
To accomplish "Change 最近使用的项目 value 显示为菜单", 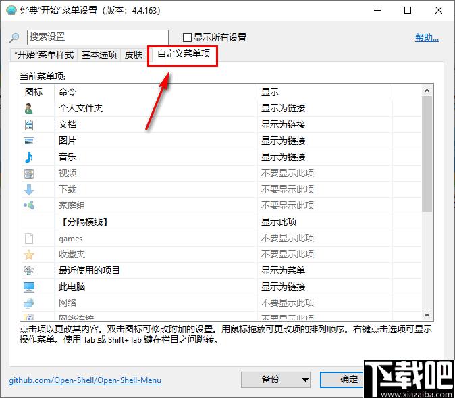I will pyautogui.click(x=284, y=271).
